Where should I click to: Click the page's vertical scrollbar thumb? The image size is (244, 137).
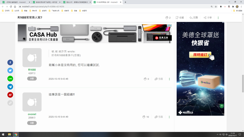point(243,84)
